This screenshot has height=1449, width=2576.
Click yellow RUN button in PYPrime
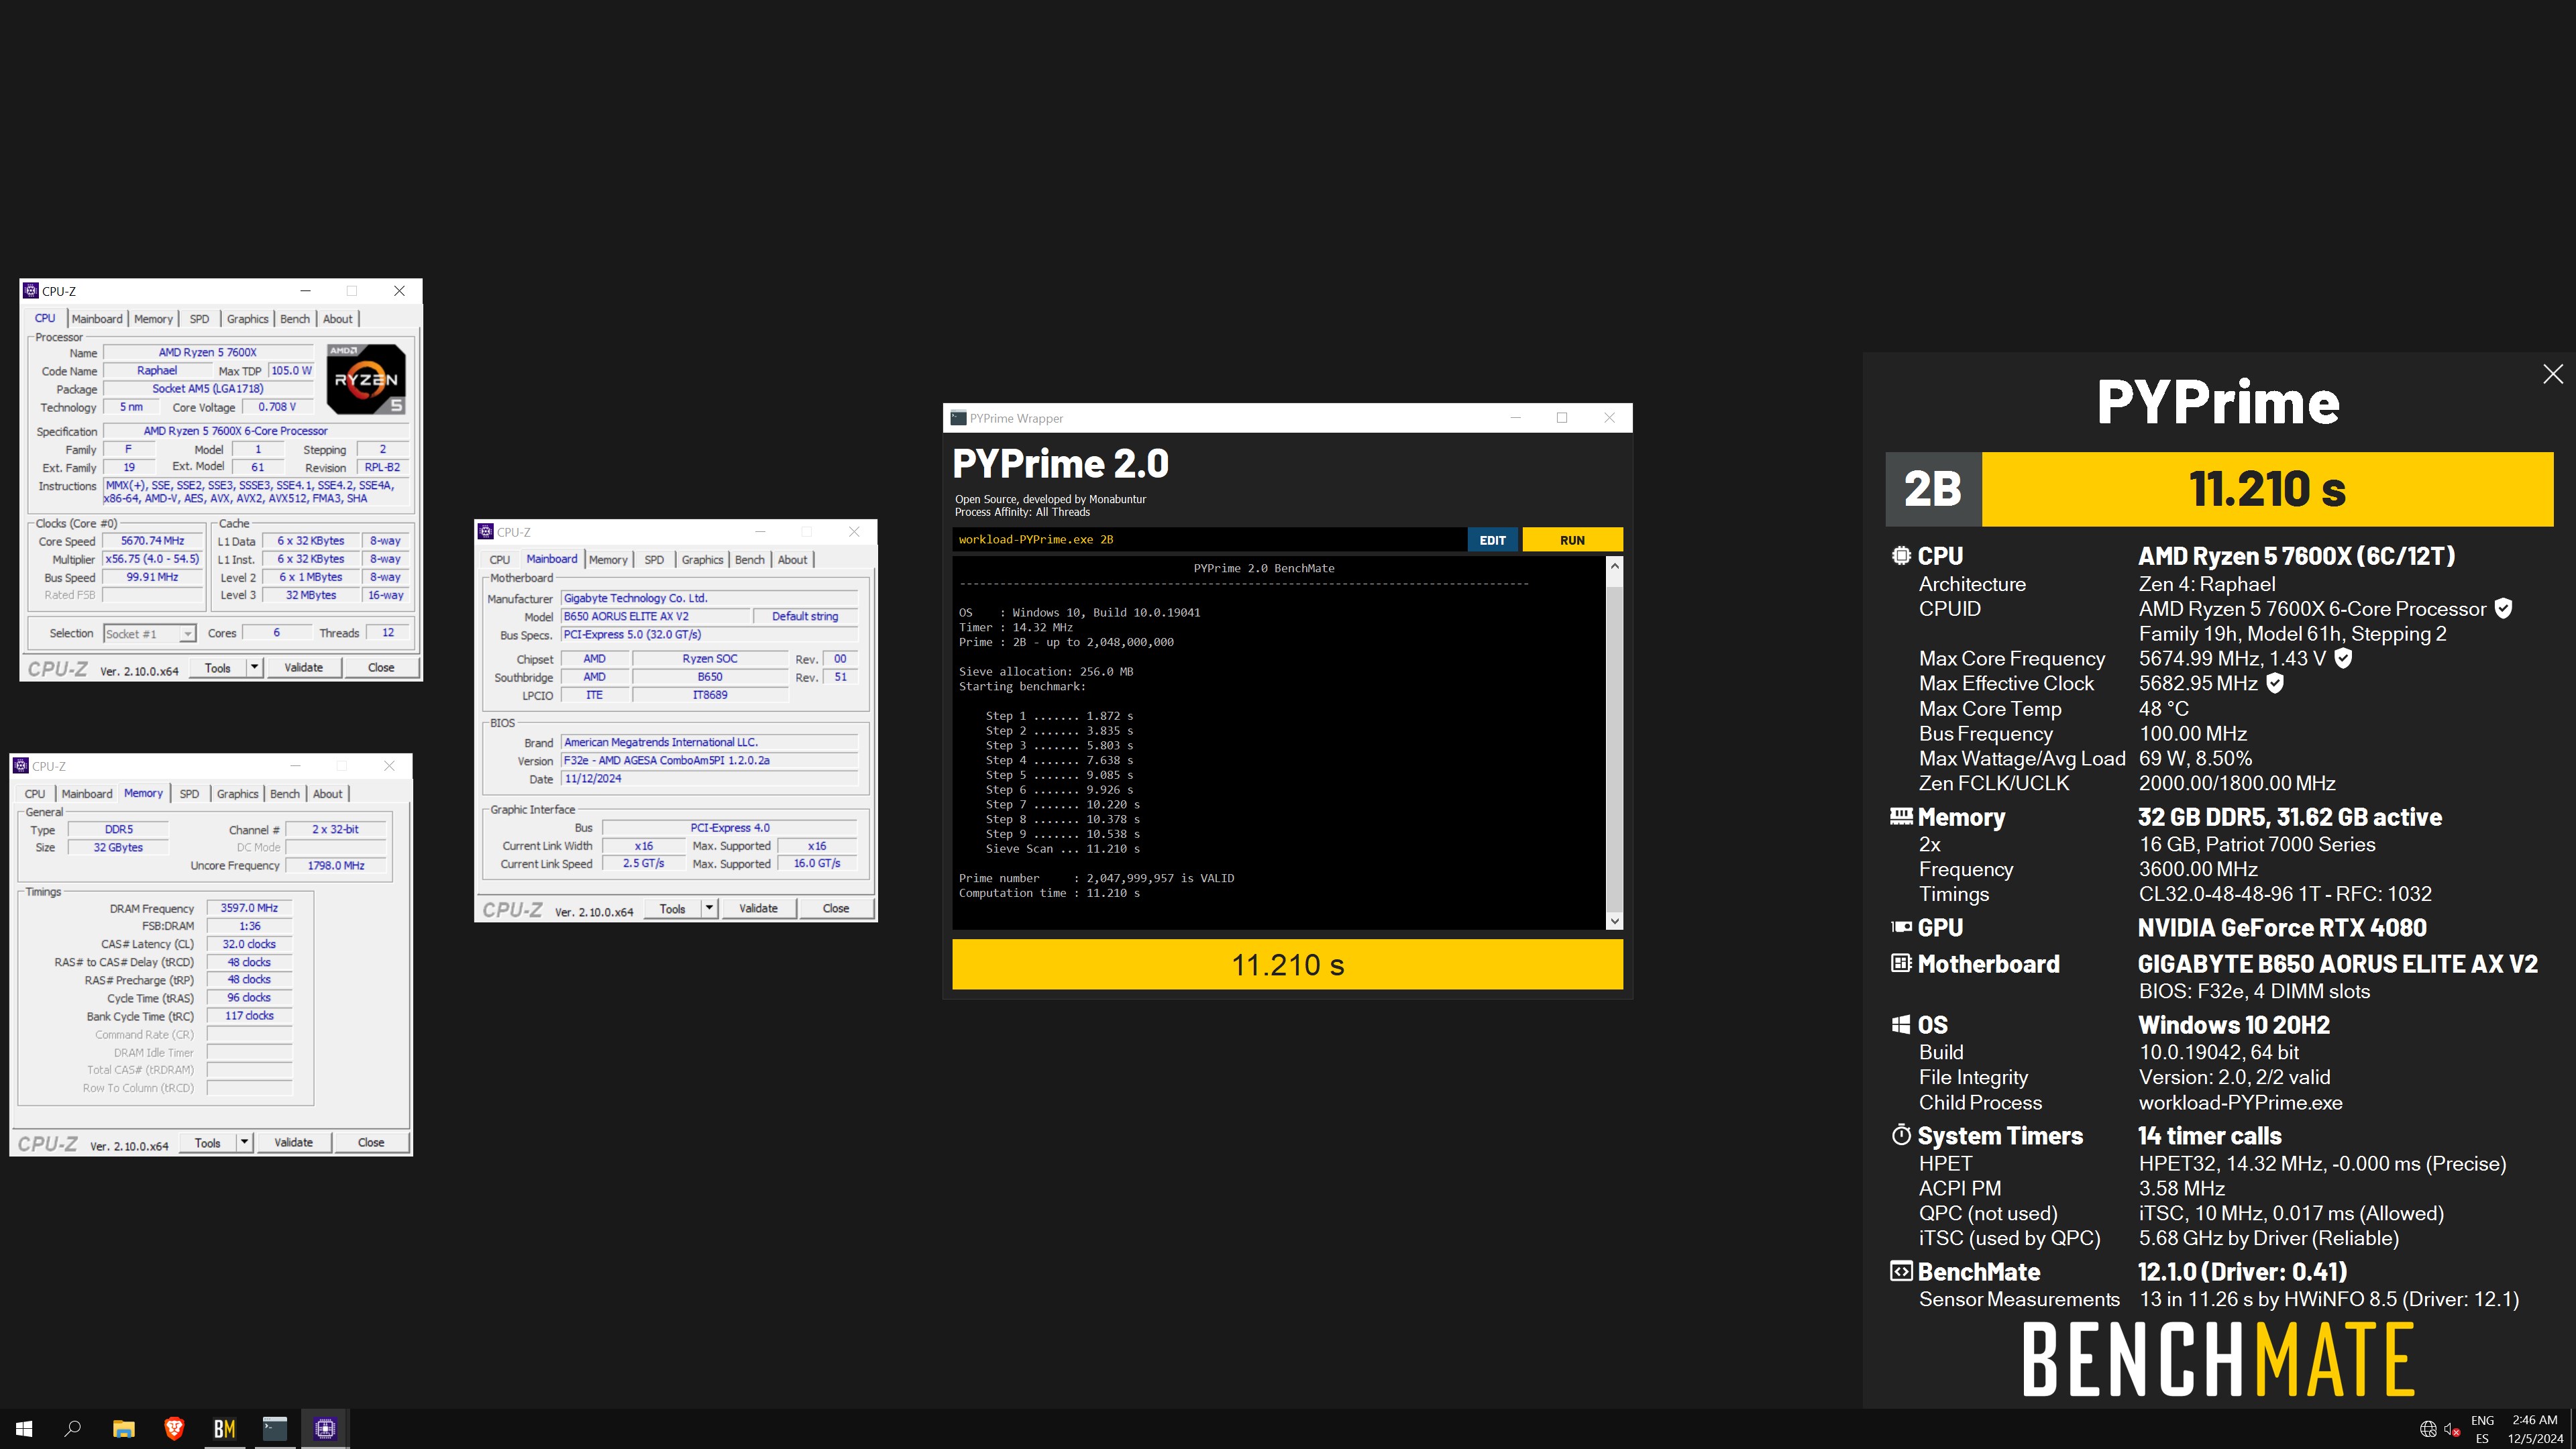[1572, 540]
